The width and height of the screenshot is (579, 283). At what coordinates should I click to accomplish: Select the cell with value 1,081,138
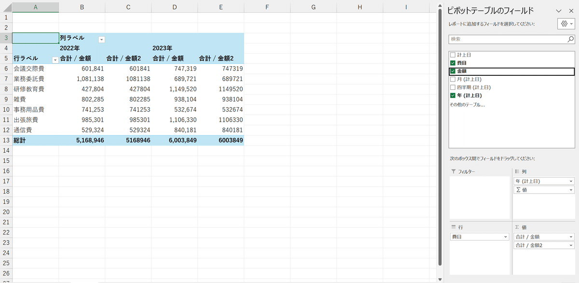point(82,79)
